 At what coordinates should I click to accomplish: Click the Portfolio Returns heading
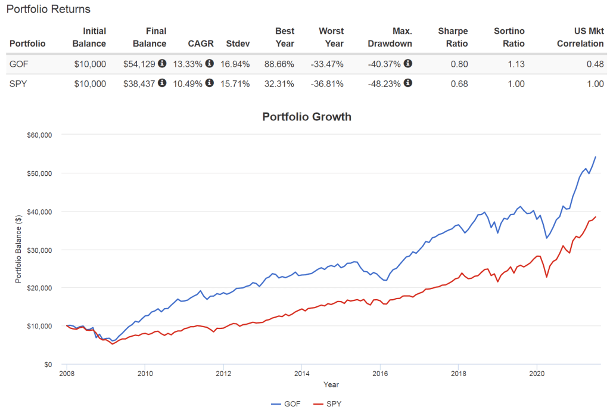pos(48,10)
